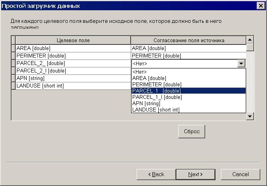Choose LANDUSE [short int] from dropdown list
This screenshot has height=186, width=267.
click(x=189, y=110)
